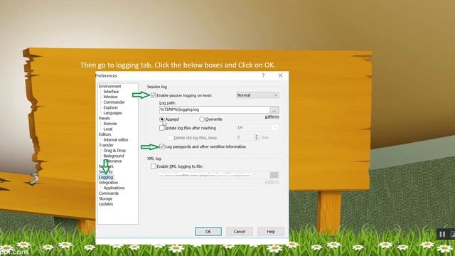
Task: Open the Normal logging level dropdown
Action: click(257, 95)
